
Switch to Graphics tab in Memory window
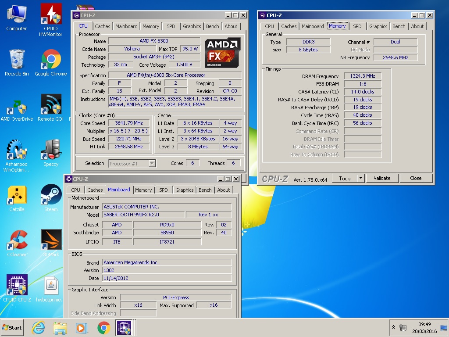[378, 26]
